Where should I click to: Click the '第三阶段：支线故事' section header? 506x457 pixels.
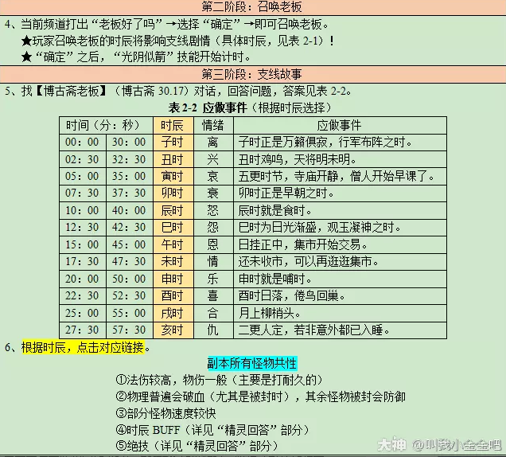251,74
